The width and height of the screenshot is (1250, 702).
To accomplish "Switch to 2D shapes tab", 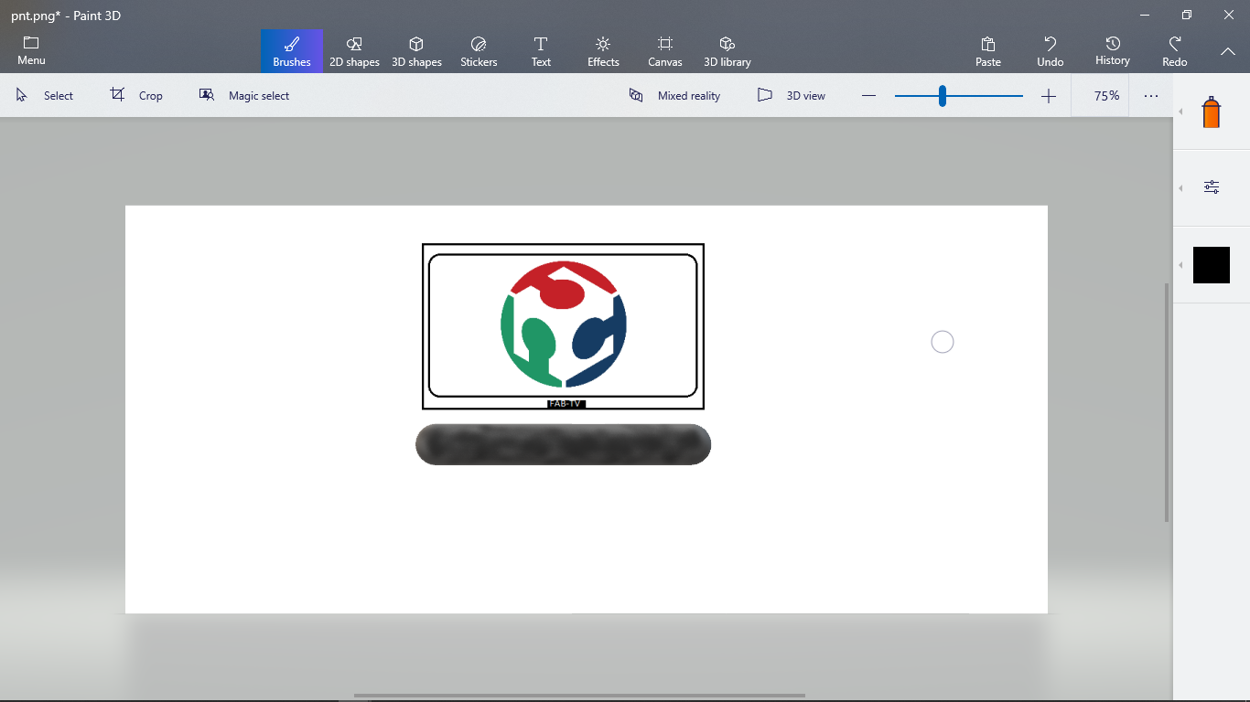I will click(x=354, y=51).
